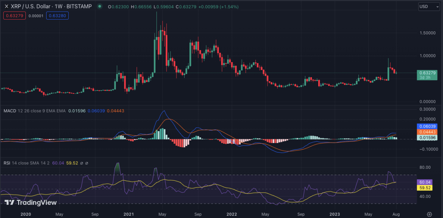Click the XRP symbol icon beside the pair title
Screen dimensions: 443x218
pos(6,7)
